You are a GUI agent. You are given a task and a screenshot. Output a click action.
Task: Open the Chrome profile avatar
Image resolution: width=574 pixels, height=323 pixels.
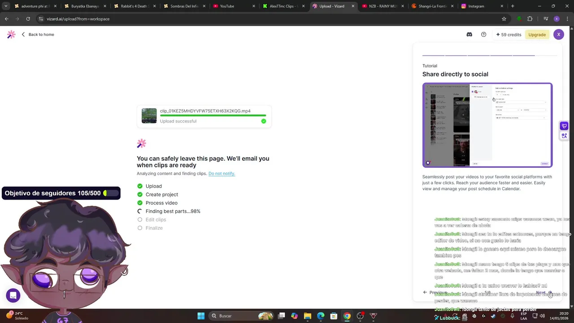pyautogui.click(x=557, y=19)
